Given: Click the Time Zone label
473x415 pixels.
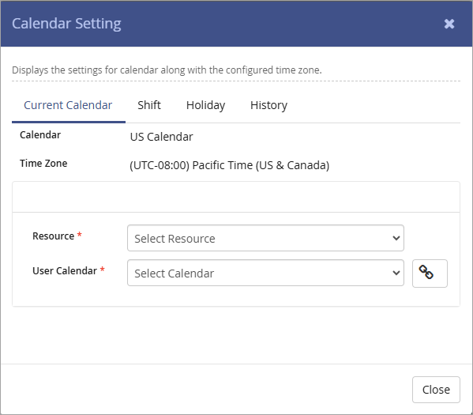Looking at the screenshot, I should point(43,164).
